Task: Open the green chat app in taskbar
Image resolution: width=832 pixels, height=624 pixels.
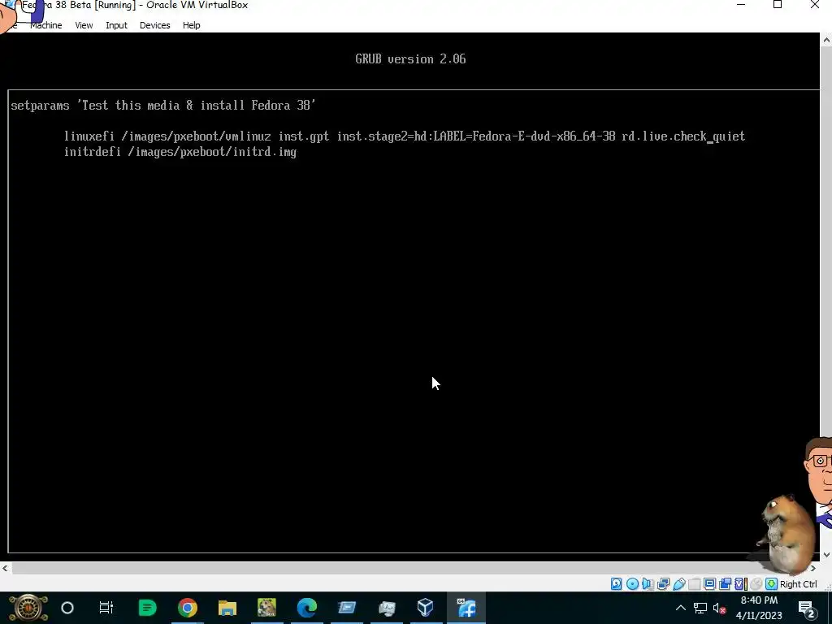Action: pos(147,608)
